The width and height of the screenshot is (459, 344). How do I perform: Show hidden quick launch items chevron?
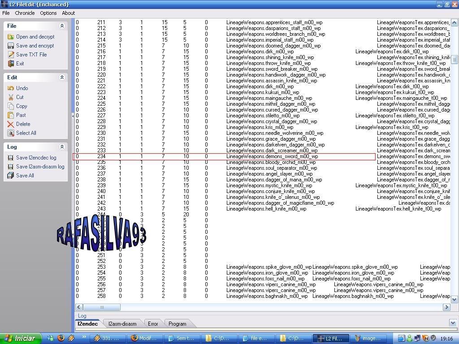84,337
